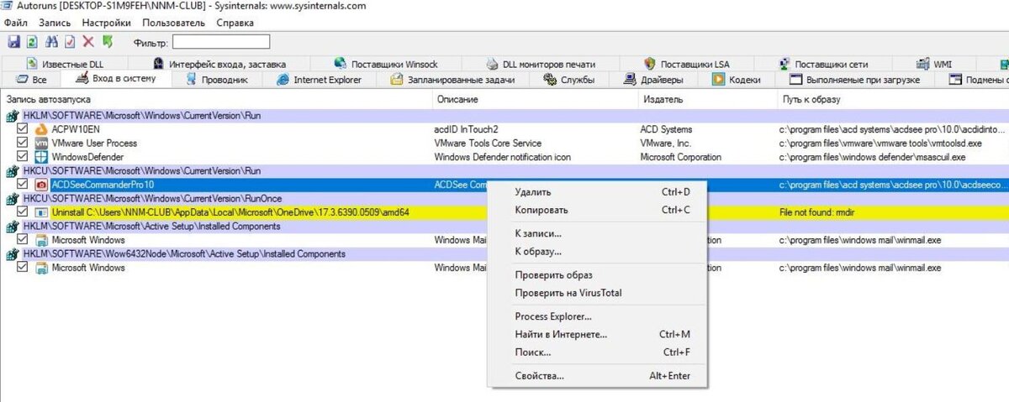Open the Запись menu
1009x402 pixels.
pos(55,23)
